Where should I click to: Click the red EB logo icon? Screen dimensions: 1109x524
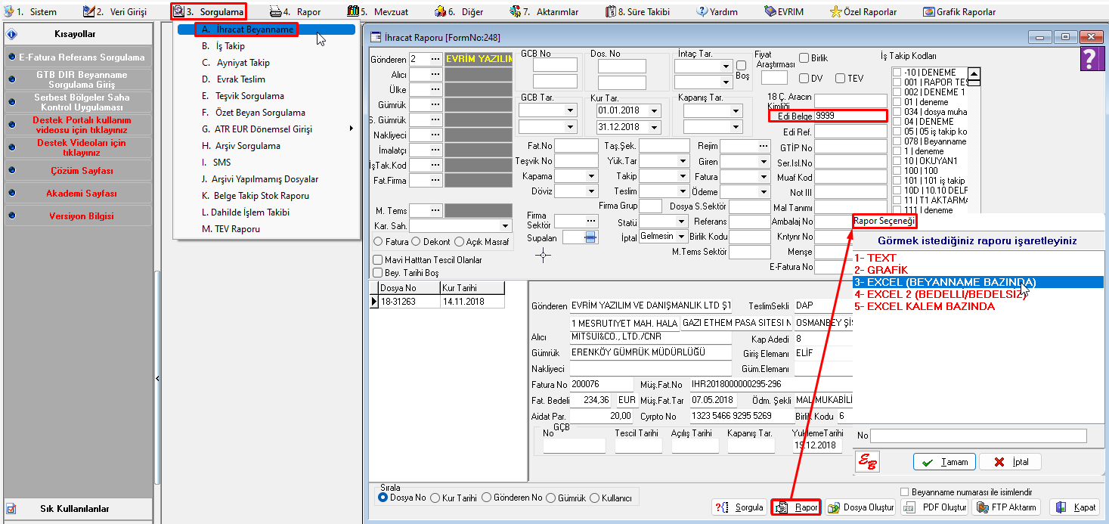866,461
